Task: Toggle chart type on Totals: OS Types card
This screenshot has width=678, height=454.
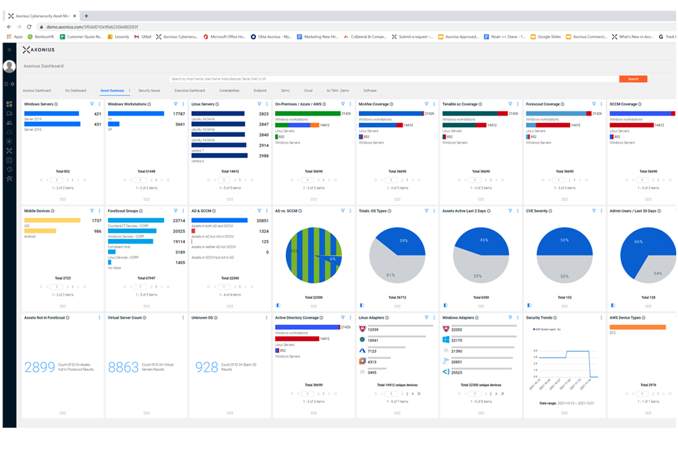Action: tap(361, 304)
